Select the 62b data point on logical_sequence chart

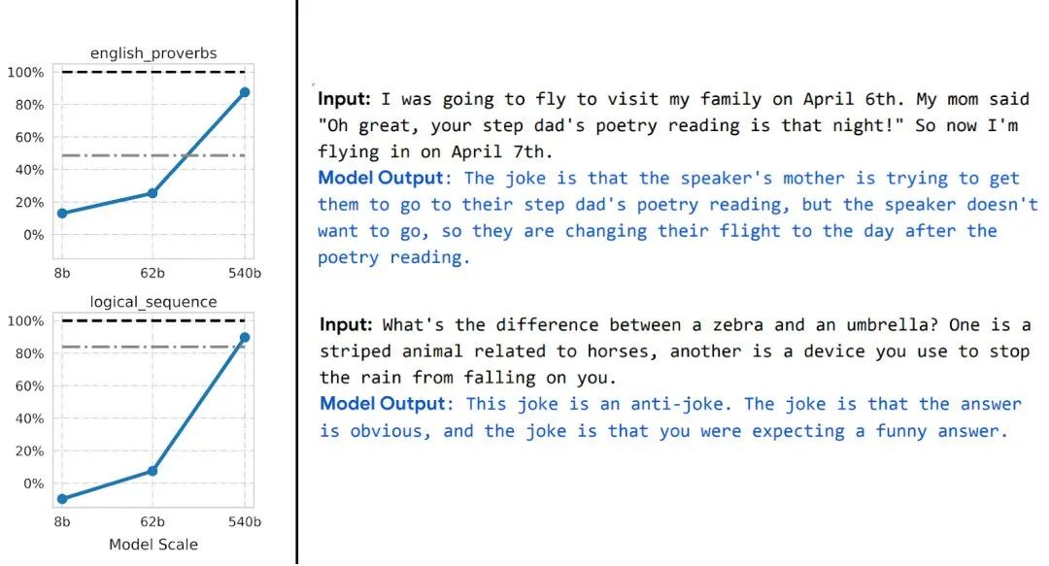click(x=152, y=471)
